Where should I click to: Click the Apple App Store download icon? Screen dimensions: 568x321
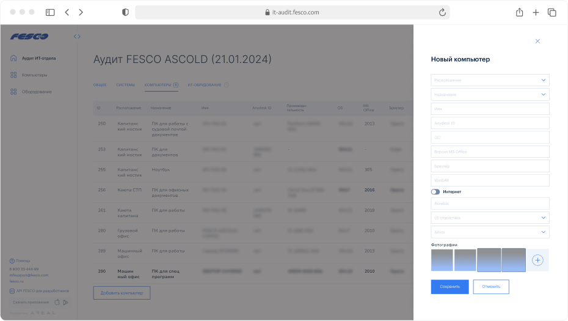tap(57, 302)
